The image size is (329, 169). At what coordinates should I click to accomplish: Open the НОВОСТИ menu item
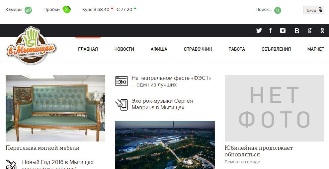tap(124, 49)
